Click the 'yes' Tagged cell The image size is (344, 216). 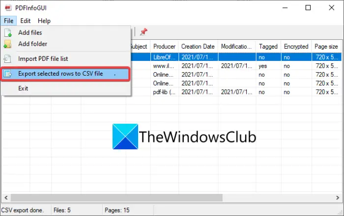coord(268,66)
